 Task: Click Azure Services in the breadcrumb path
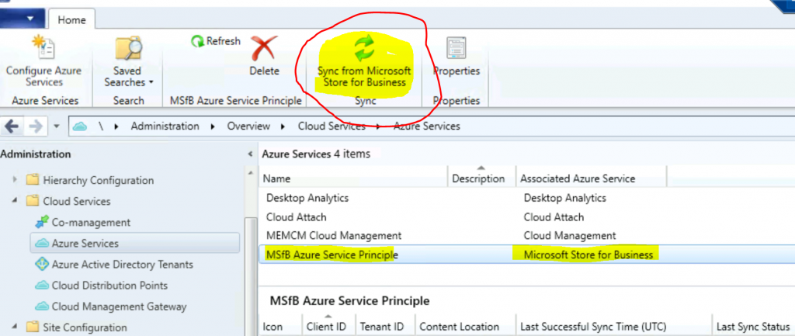click(x=427, y=126)
